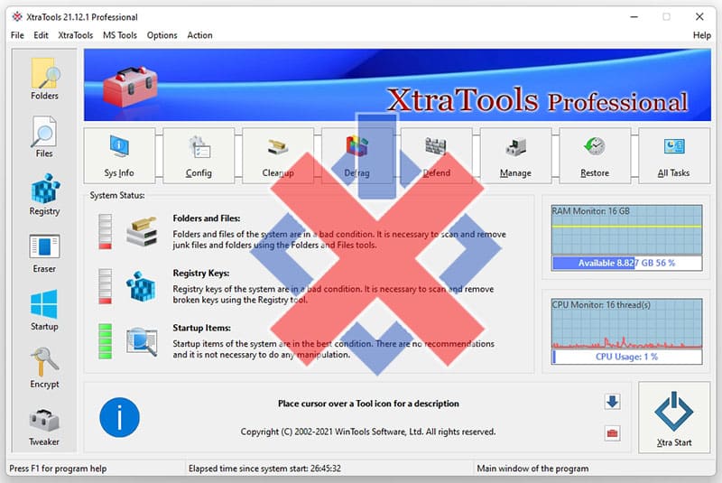Close the XtraTools window
722x483 pixels.
tap(699, 16)
